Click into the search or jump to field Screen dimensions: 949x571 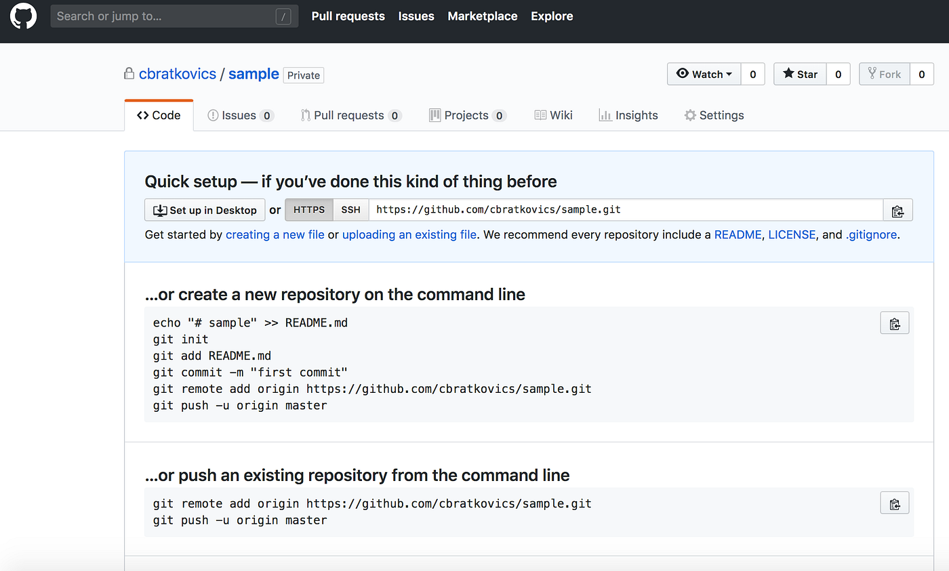click(174, 16)
